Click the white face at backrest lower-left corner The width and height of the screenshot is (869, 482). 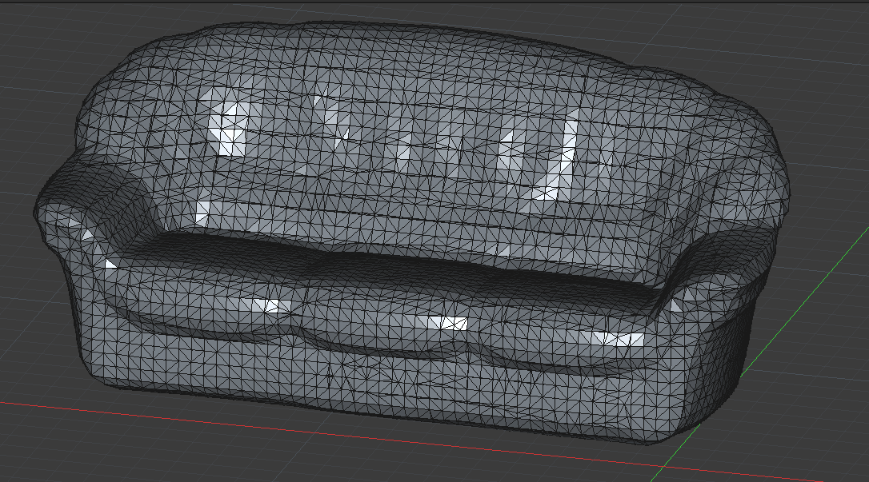pos(203,211)
